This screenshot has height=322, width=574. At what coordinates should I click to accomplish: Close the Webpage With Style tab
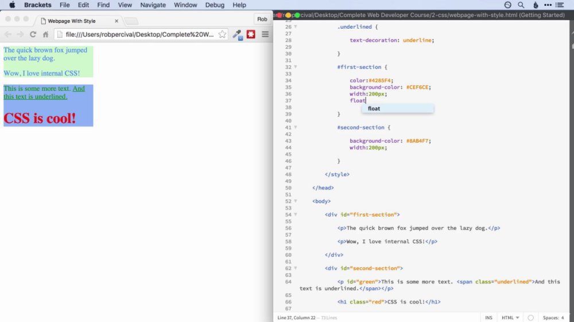click(117, 21)
